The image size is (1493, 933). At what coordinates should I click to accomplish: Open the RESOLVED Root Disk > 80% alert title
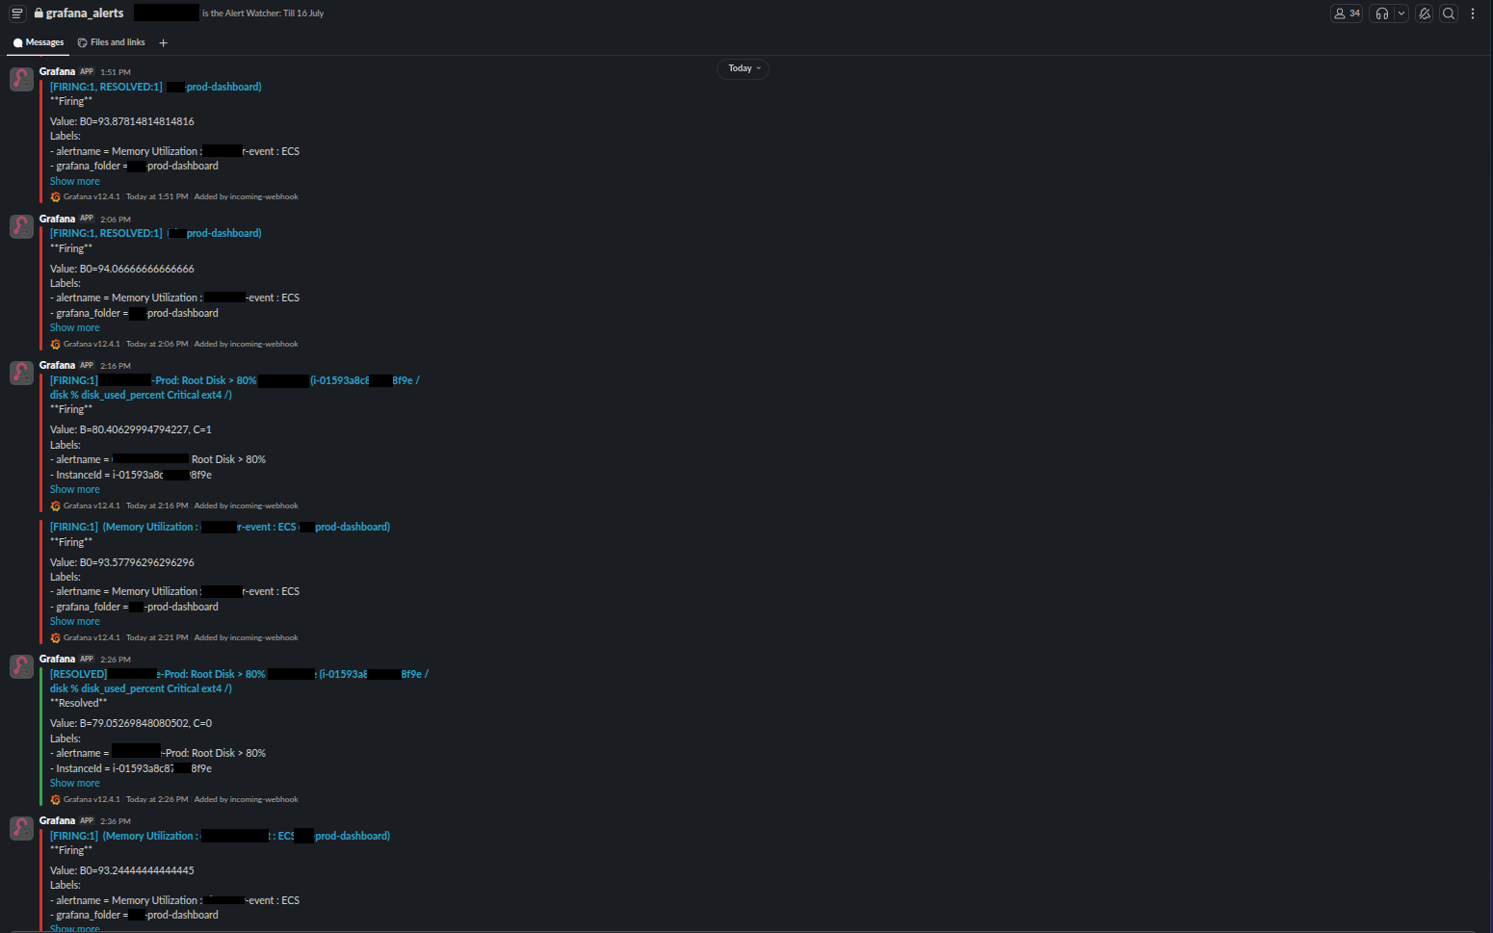(x=239, y=681)
